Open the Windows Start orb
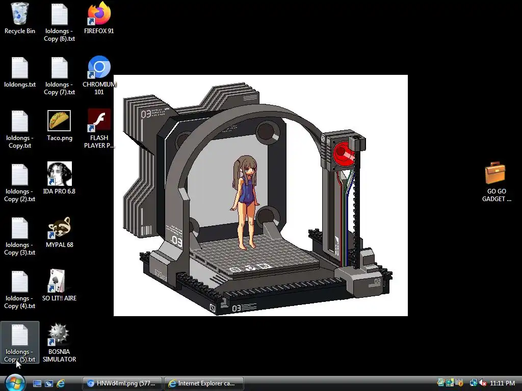Screen dimensions: 522x391 click(15, 383)
